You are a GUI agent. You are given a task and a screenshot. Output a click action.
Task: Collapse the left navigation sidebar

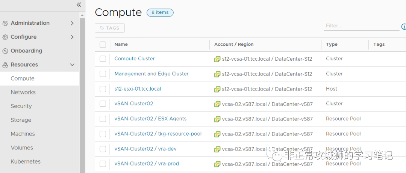(x=79, y=4)
